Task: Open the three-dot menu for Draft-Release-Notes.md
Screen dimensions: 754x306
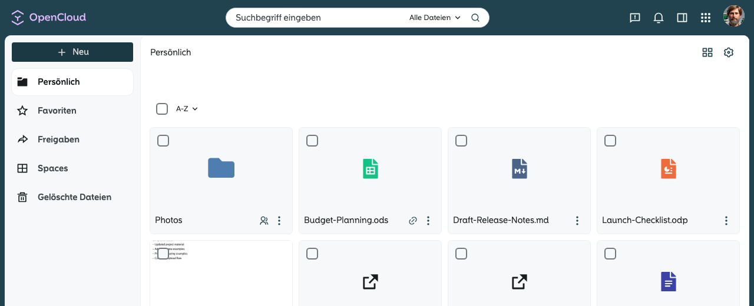Action: [x=577, y=221]
